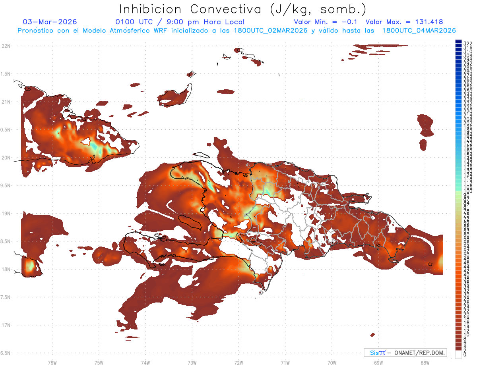This screenshot has width=477, height=368.
Task: Click the WRF 'Pronostico con el Modelo Atmosferico' line
Action: click(x=237, y=31)
